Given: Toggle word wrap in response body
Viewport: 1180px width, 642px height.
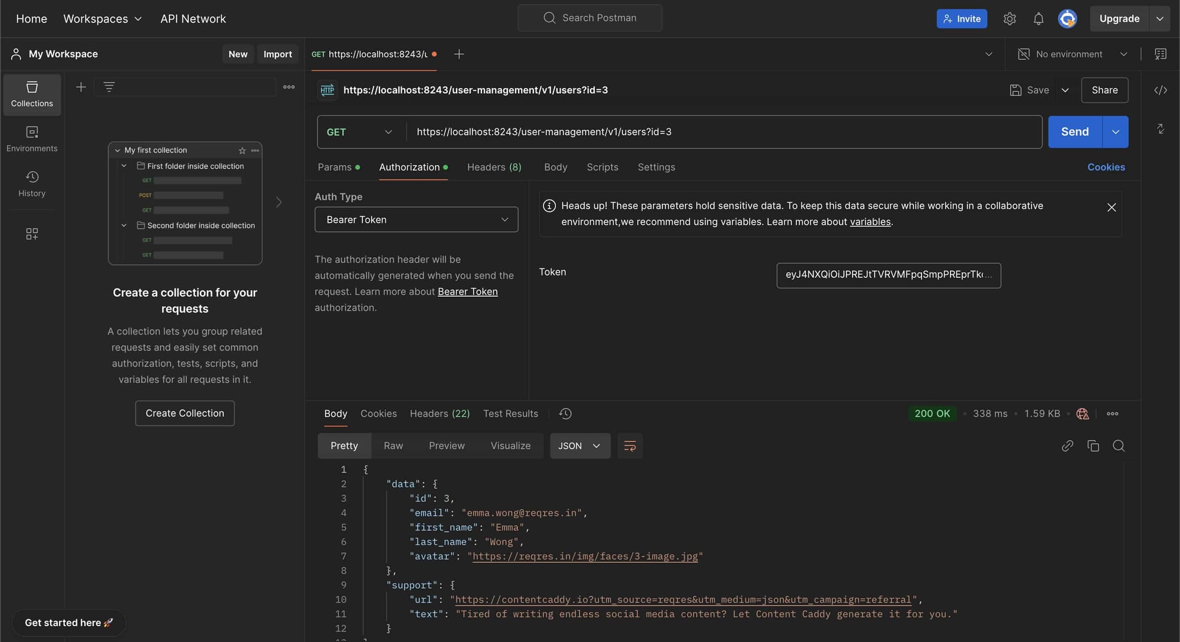Looking at the screenshot, I should (x=630, y=446).
